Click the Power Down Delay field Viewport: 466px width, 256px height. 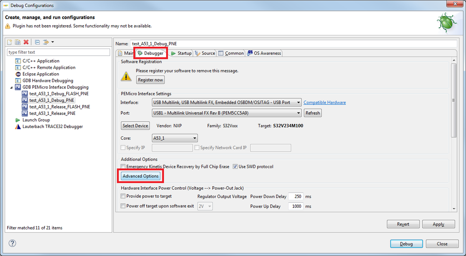pyautogui.click(x=296, y=197)
